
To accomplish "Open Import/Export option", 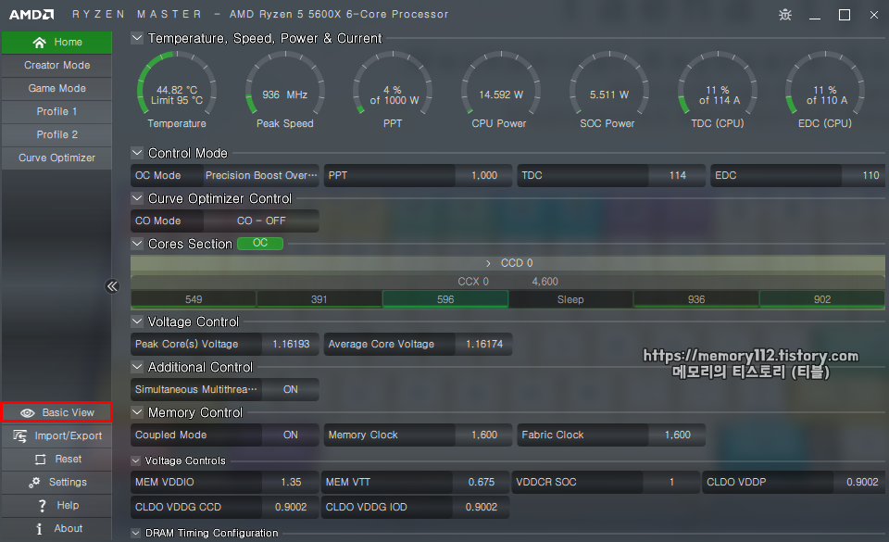I will click(x=56, y=436).
